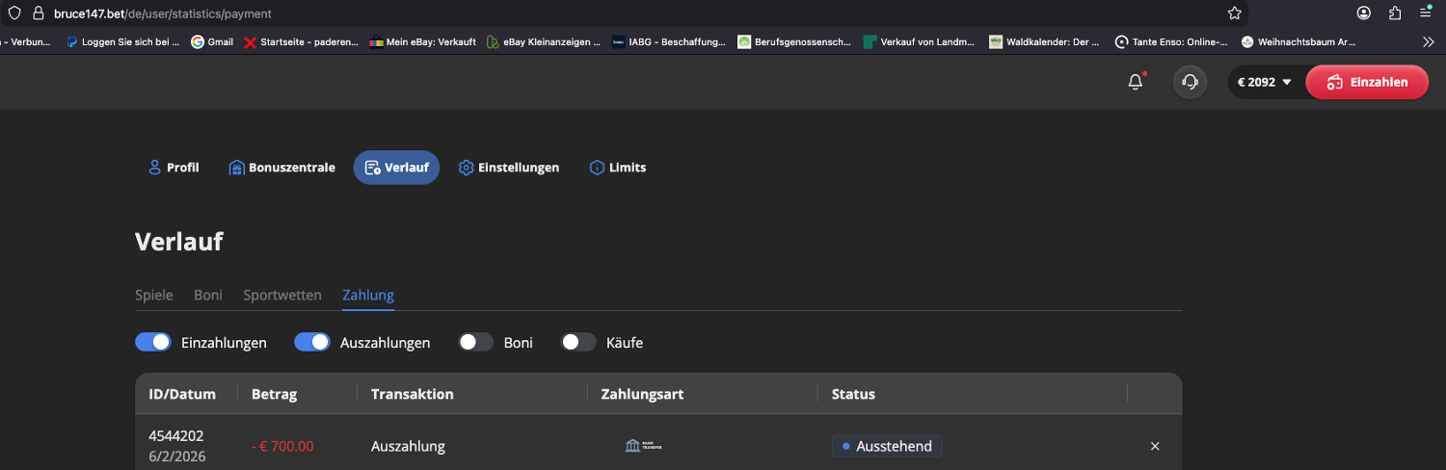Click the bank transfer payment icon
1446x470 pixels.
click(x=644, y=446)
